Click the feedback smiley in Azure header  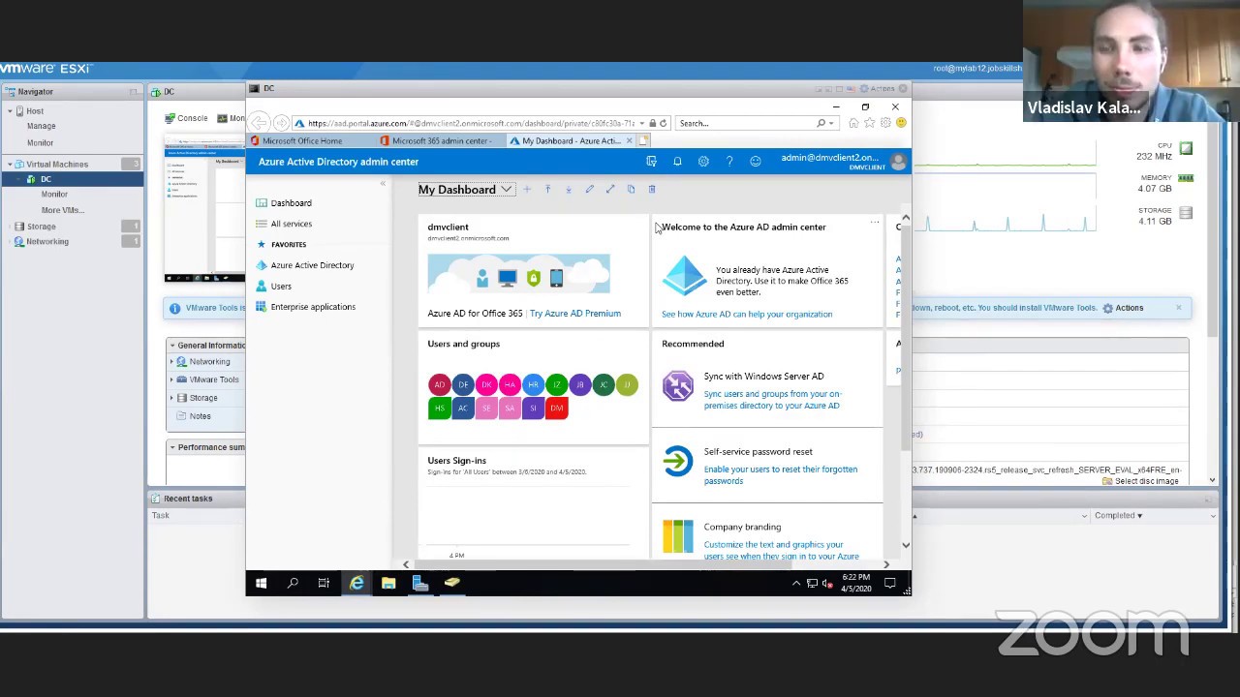click(756, 162)
